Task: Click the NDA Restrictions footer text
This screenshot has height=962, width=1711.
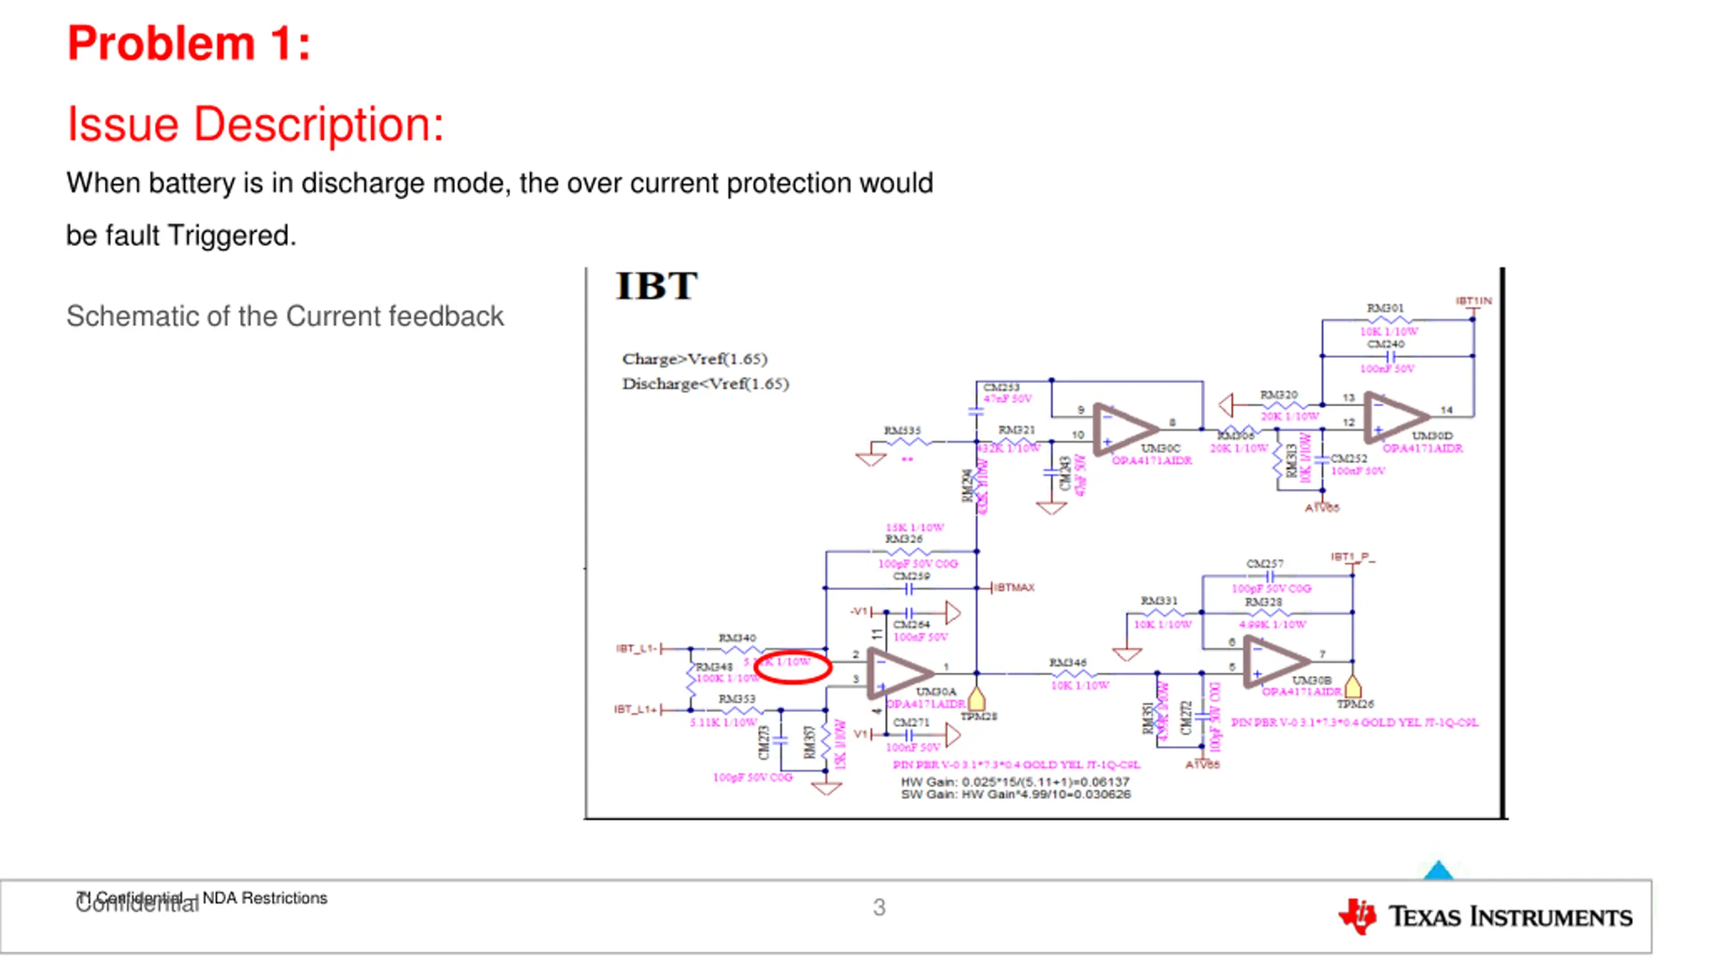Action: click(265, 898)
